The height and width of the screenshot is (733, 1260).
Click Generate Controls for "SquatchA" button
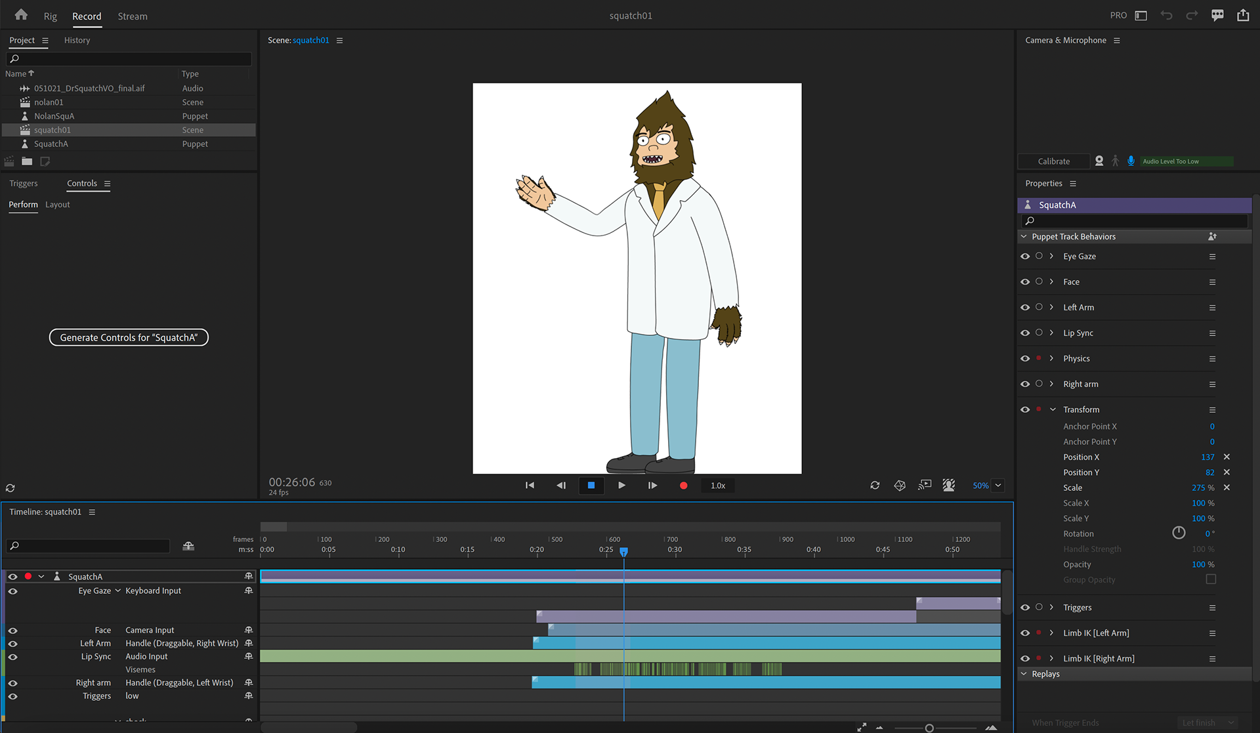click(129, 338)
